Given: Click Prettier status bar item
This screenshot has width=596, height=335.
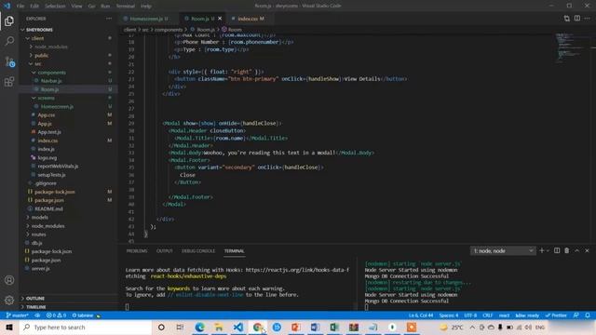Looking at the screenshot, I should click(x=556, y=315).
